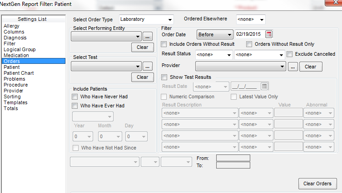This screenshot has width=342, height=193.
Task: Clear the Select Performing Entity selection
Action: (143, 47)
